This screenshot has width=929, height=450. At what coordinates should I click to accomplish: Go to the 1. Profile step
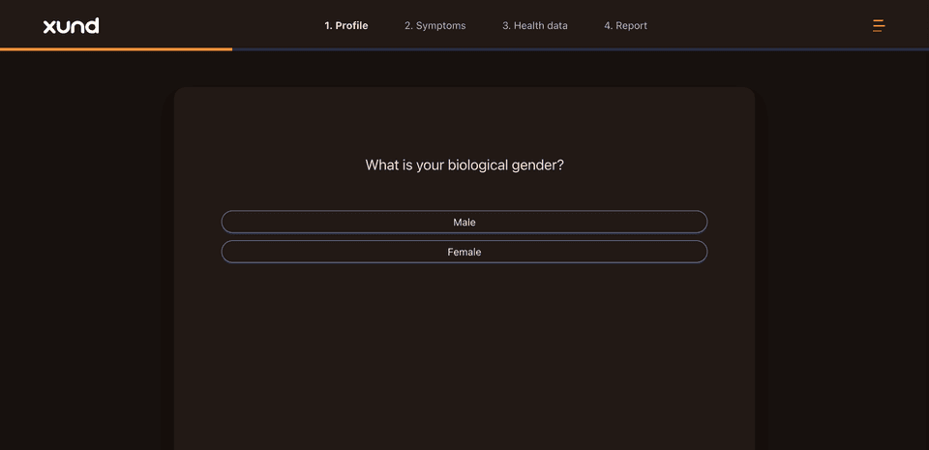(346, 25)
